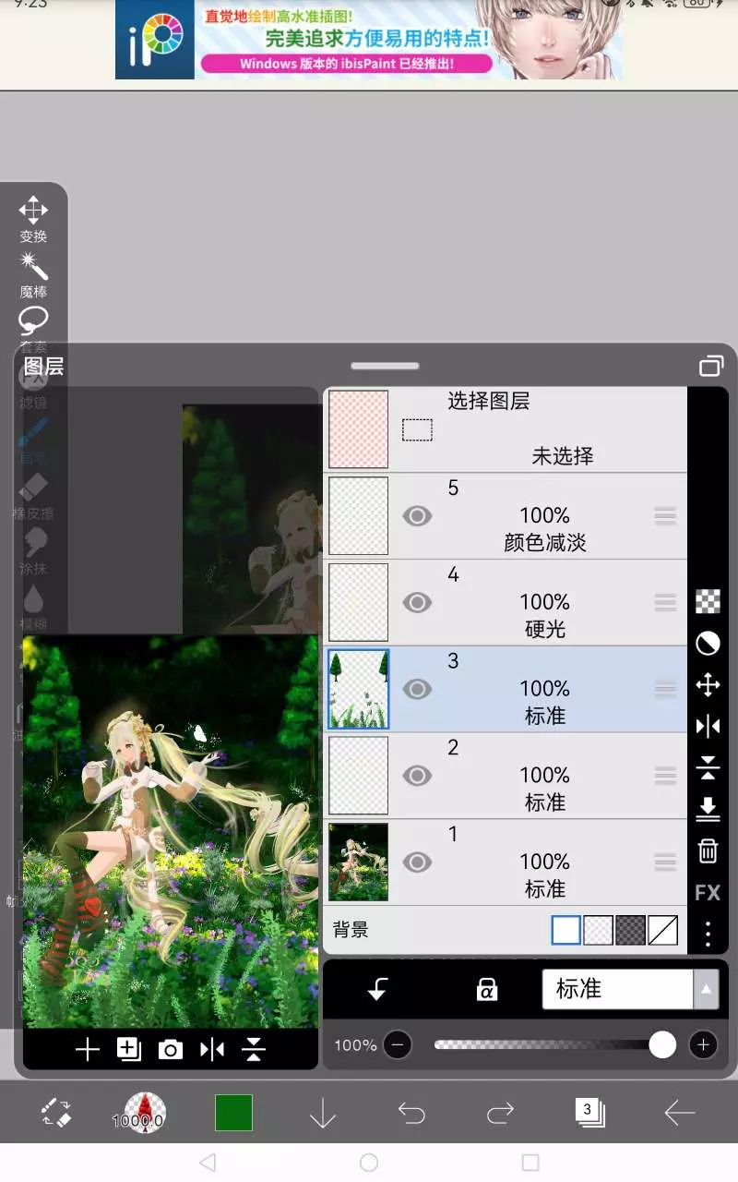Image resolution: width=738 pixels, height=1182 pixels.
Task: Open the ibisPaint Windows version ad banner
Action: tap(369, 40)
